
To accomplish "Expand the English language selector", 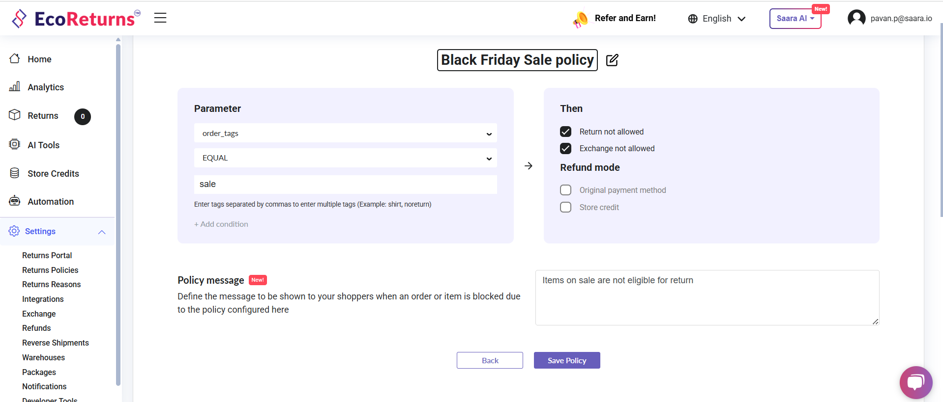I will point(717,19).
